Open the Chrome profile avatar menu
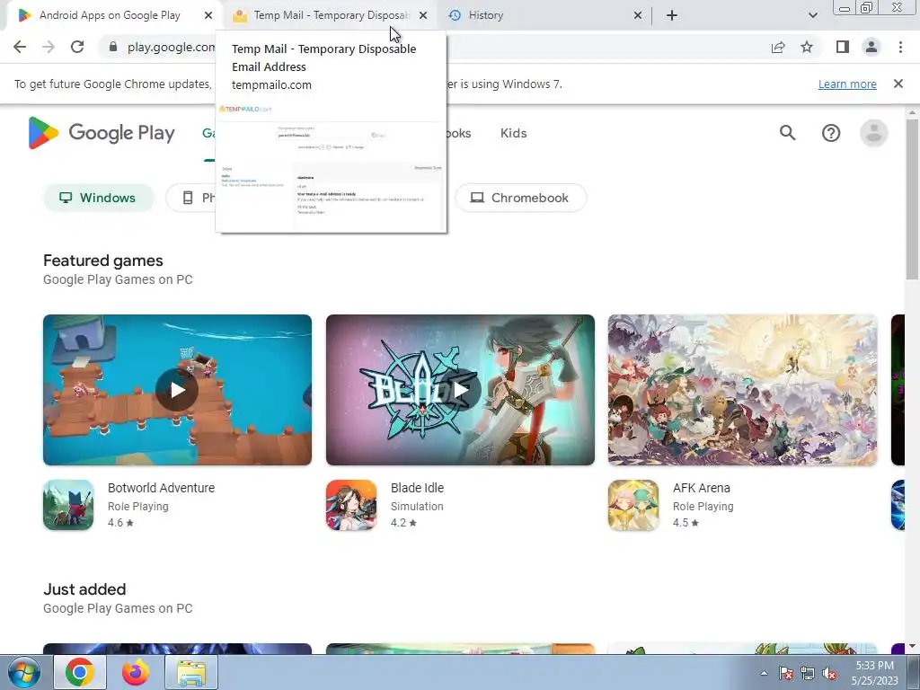The height and width of the screenshot is (690, 920). tap(871, 47)
